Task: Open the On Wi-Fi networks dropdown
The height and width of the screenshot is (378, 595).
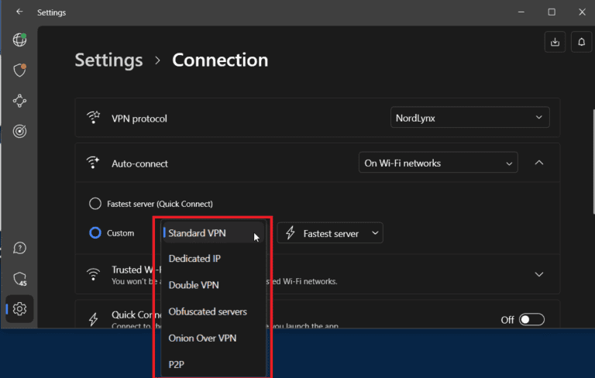Action: tap(438, 163)
